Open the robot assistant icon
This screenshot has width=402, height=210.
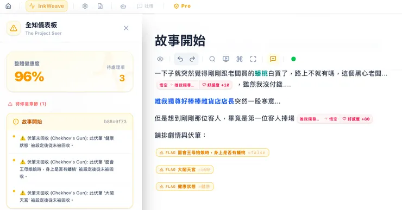point(123,6)
